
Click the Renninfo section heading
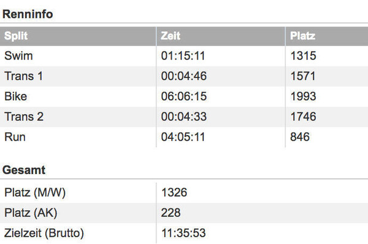tap(28, 14)
